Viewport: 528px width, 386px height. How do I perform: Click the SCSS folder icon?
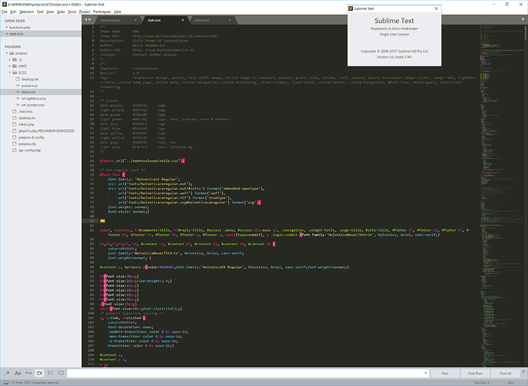(15, 73)
